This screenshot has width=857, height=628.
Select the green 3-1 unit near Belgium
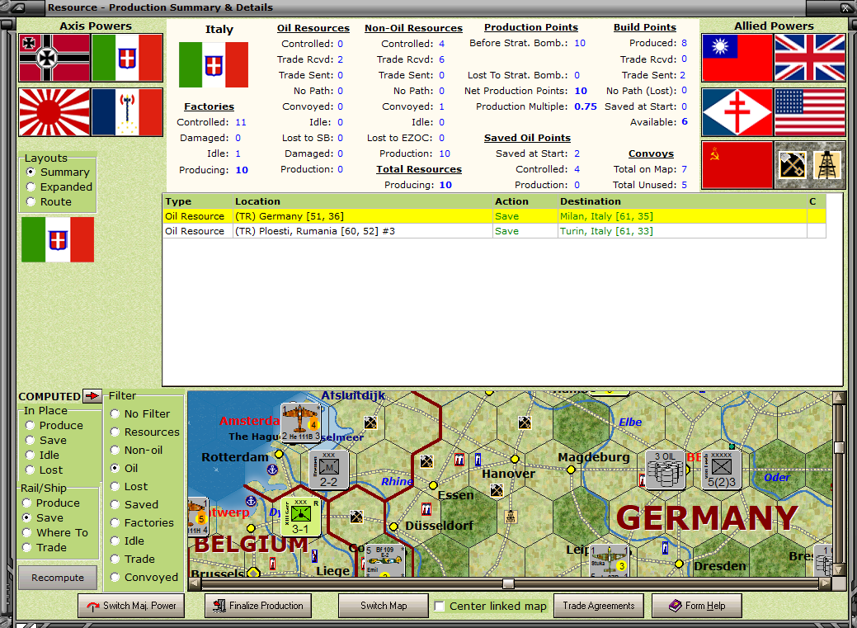tap(300, 516)
